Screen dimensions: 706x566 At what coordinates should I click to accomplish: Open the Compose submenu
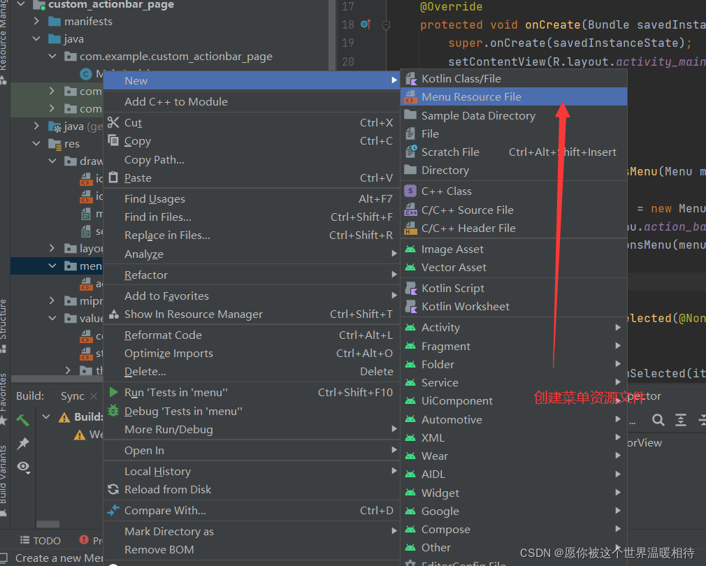coord(513,529)
